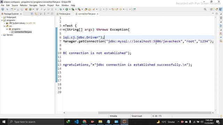
Task: Click the Last Edit Location arrow icon
Action: (113, 9)
